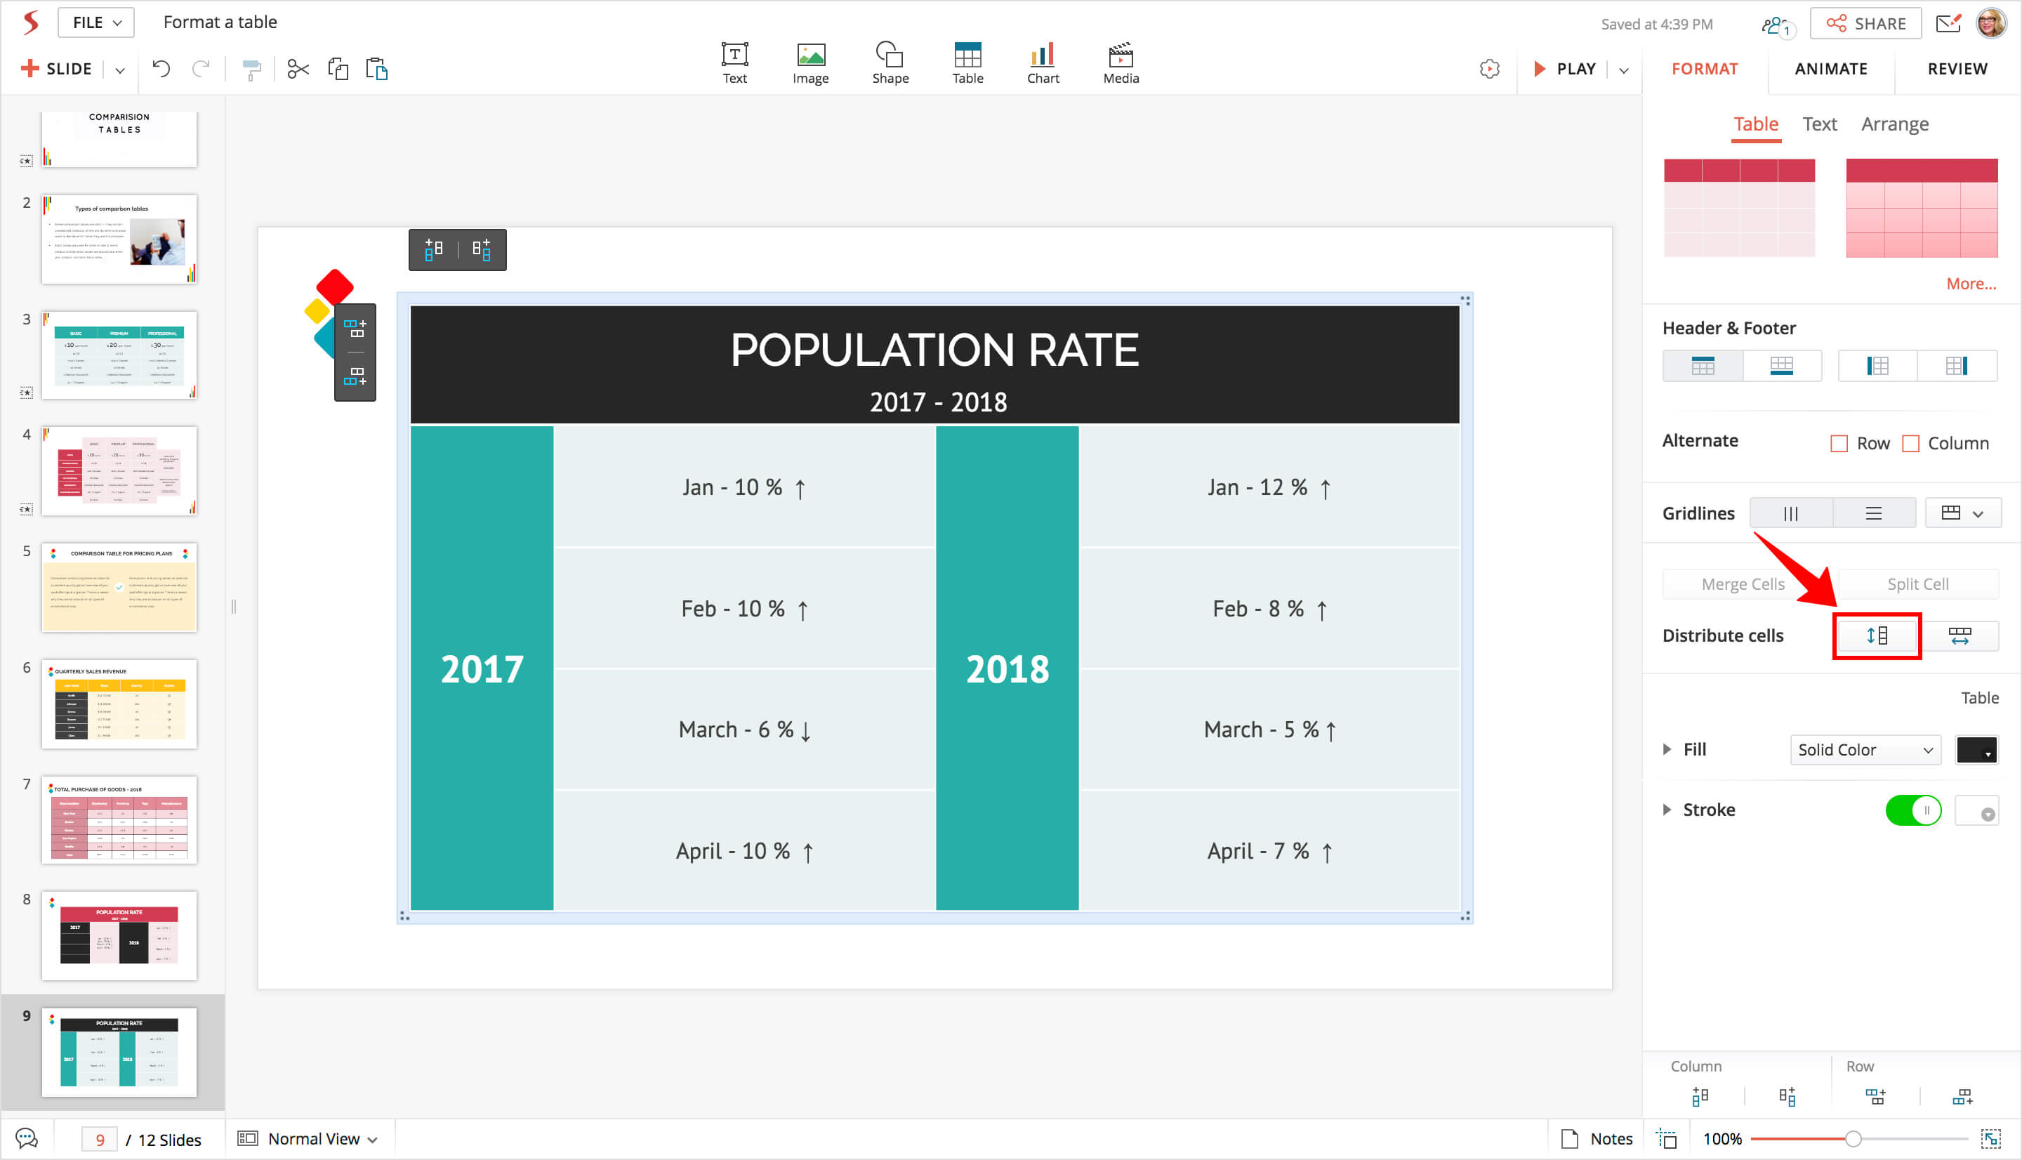
Task: Click the Chart insert icon
Action: pyautogui.click(x=1043, y=62)
